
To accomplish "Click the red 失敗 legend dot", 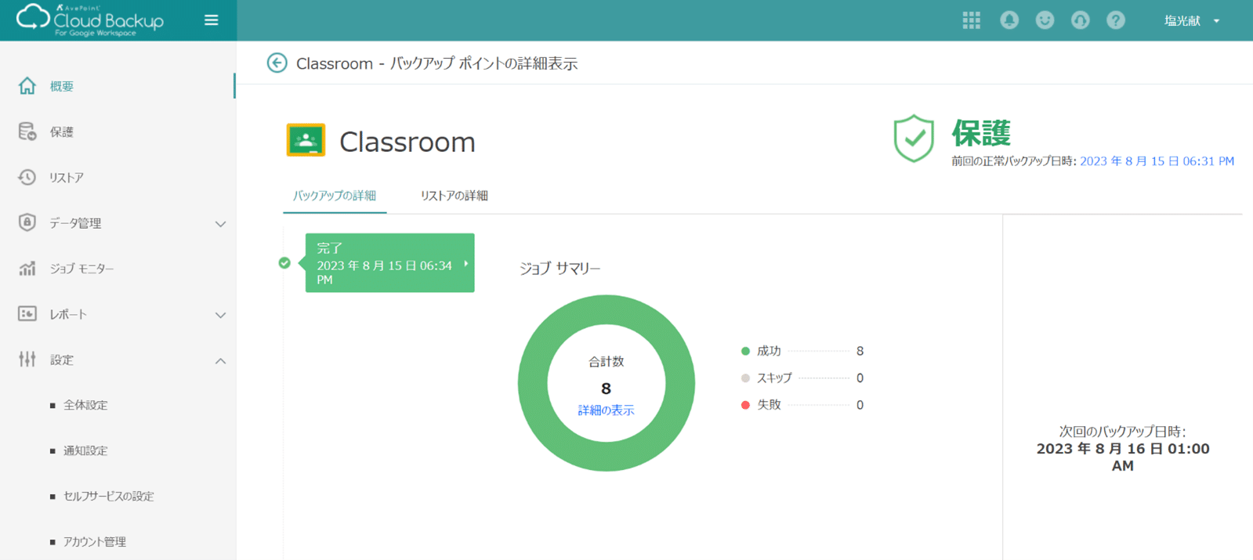I will (x=745, y=405).
